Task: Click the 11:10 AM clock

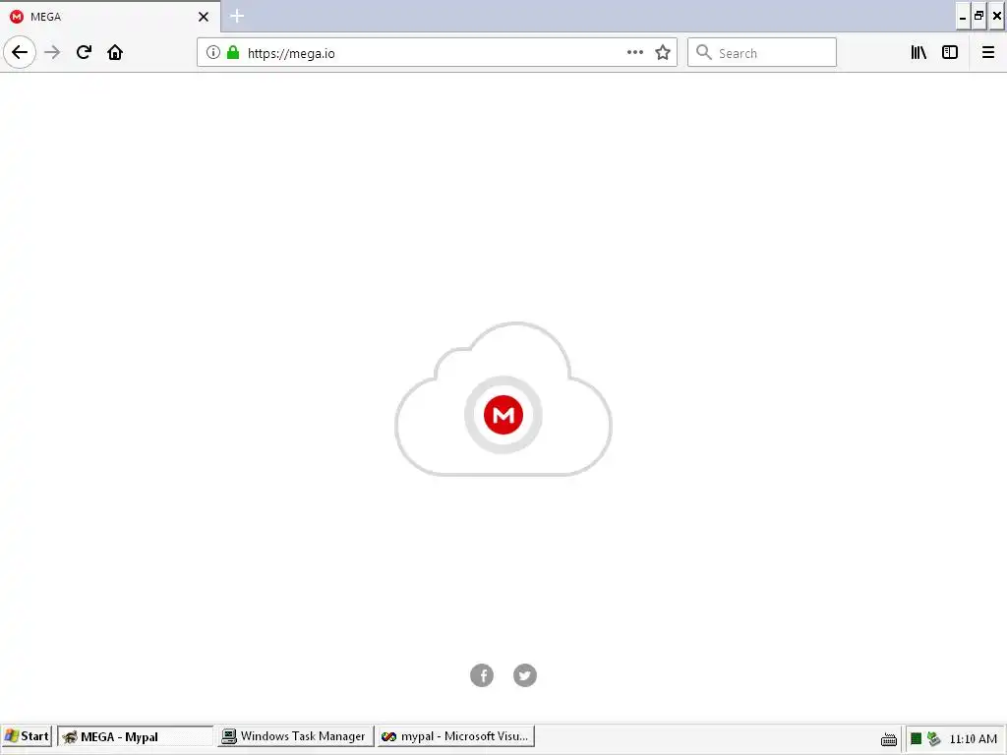Action: 973,739
